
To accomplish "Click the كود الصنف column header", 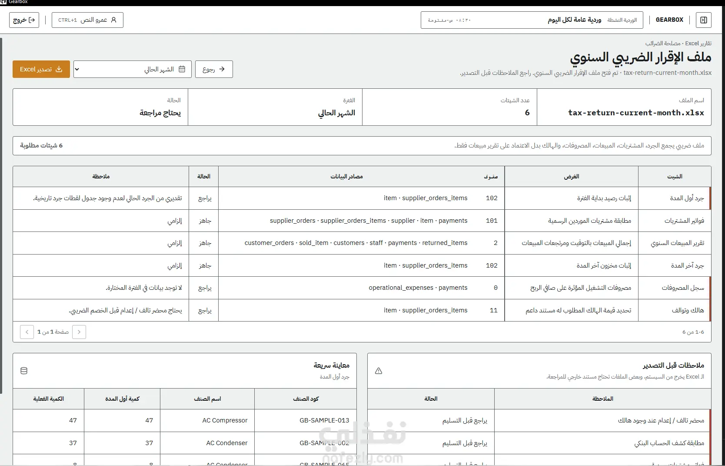I will (306, 399).
